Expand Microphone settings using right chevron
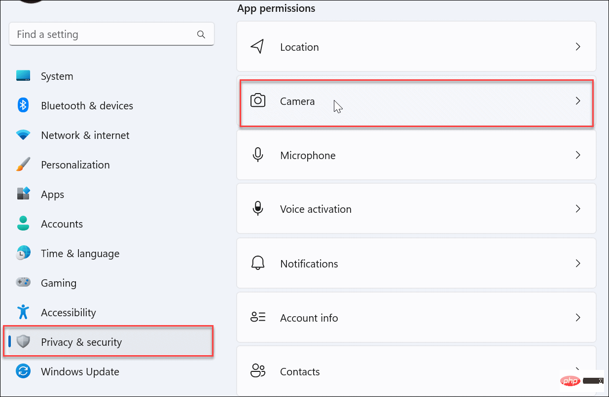 [x=578, y=155]
